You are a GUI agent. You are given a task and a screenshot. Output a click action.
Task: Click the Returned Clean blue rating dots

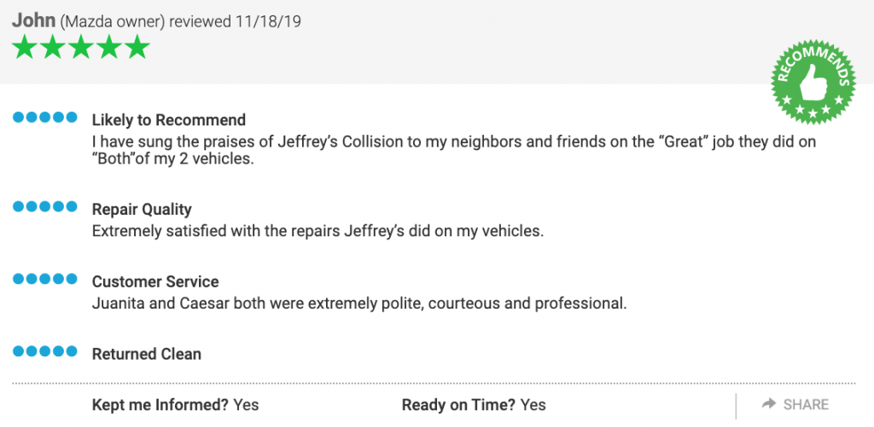coord(44,351)
